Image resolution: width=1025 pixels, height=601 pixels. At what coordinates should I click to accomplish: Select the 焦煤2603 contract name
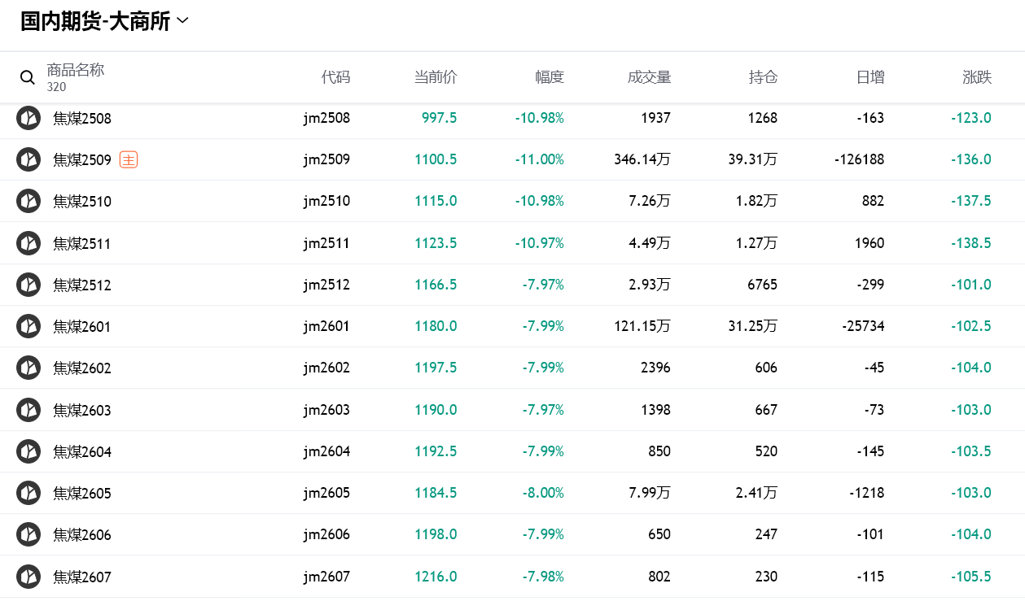pos(82,411)
